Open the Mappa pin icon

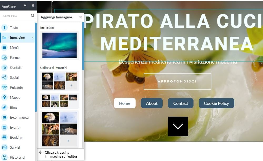(x=4, y=97)
